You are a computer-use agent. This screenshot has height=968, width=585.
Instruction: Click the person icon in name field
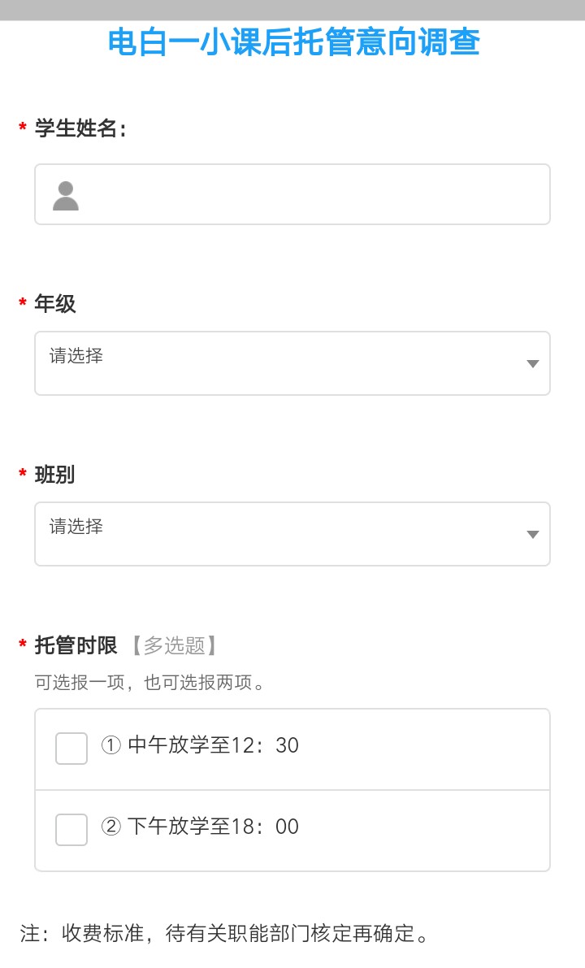tap(66, 196)
